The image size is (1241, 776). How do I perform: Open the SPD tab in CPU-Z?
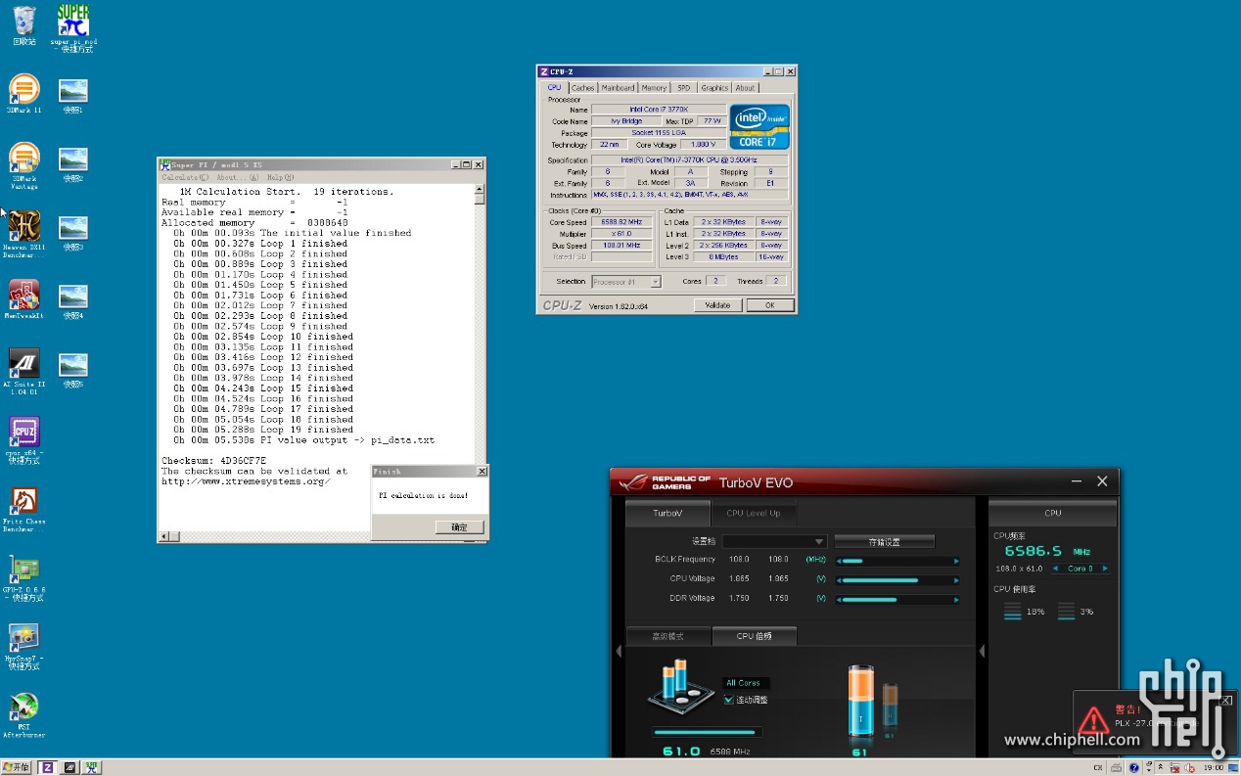pos(683,88)
